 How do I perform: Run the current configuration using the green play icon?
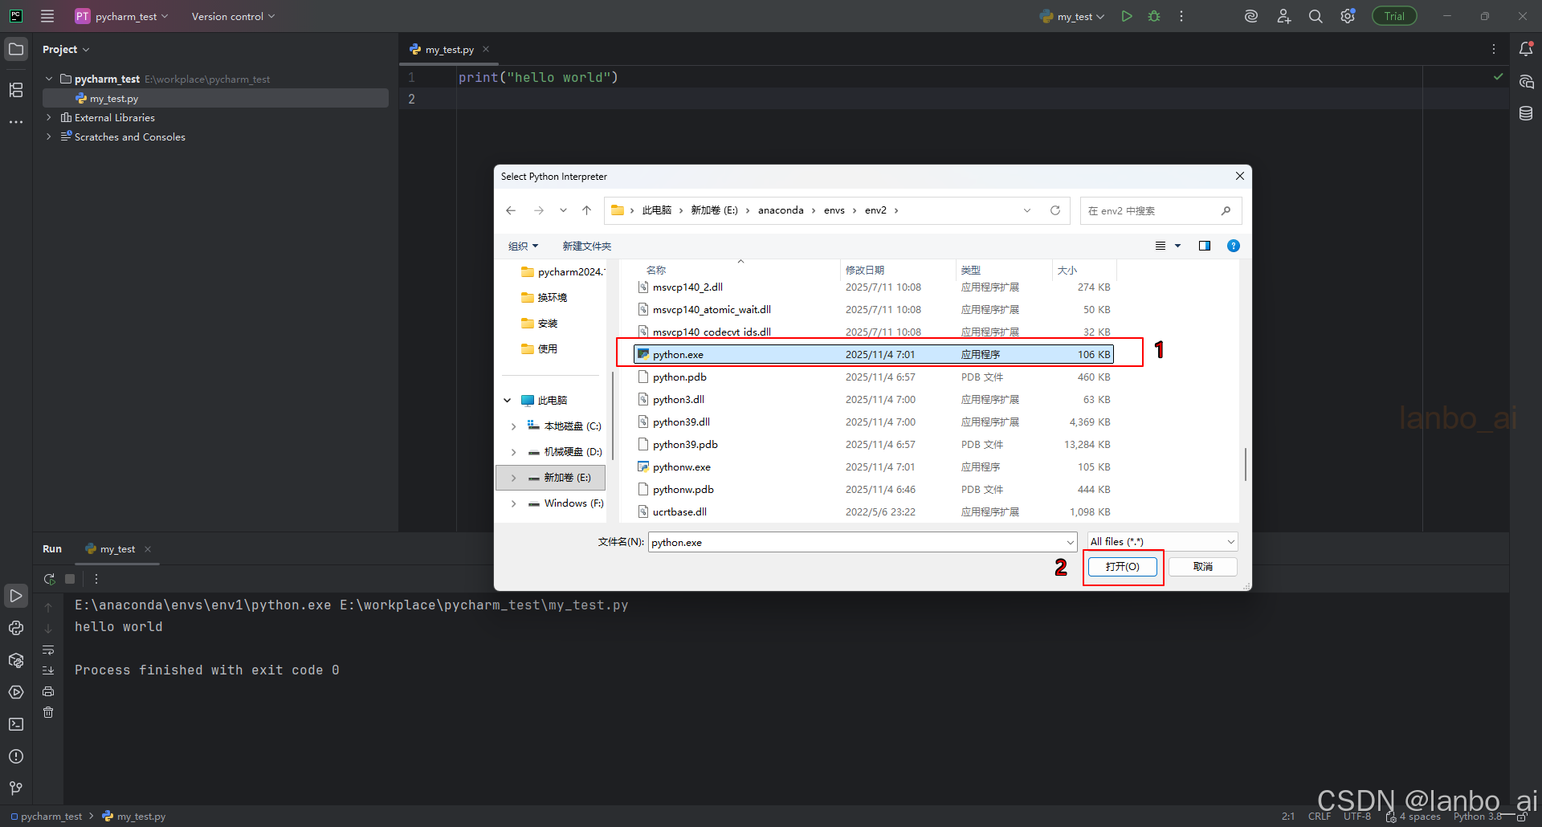[1126, 15]
